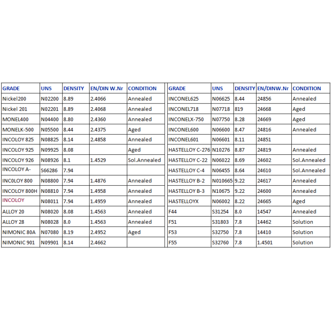Click the F44 grade cell

pyautogui.click(x=189, y=211)
